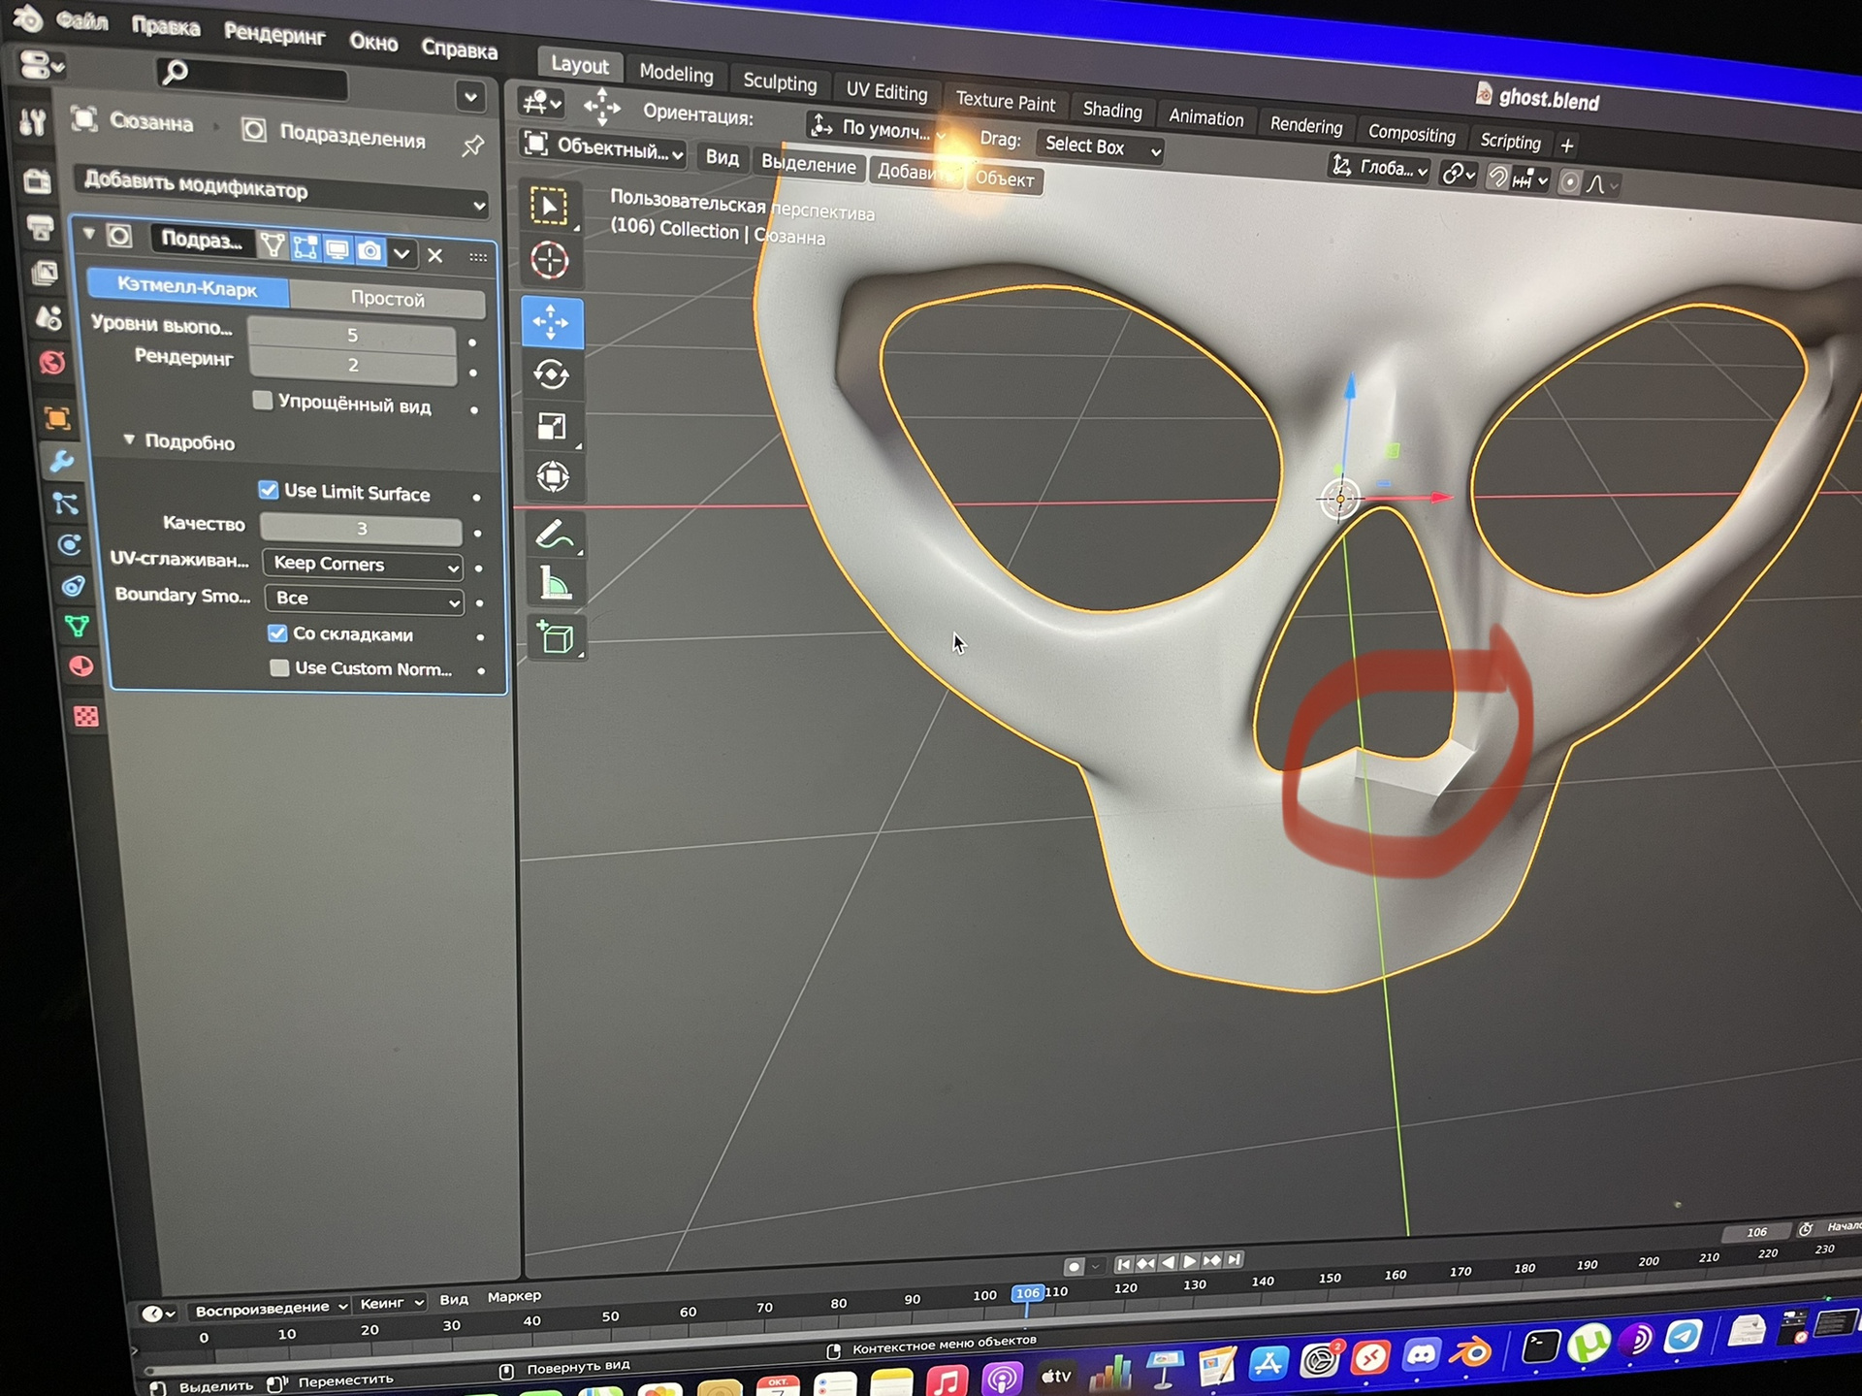
Task: Switch to UV Editing workspace tab
Action: (x=886, y=91)
